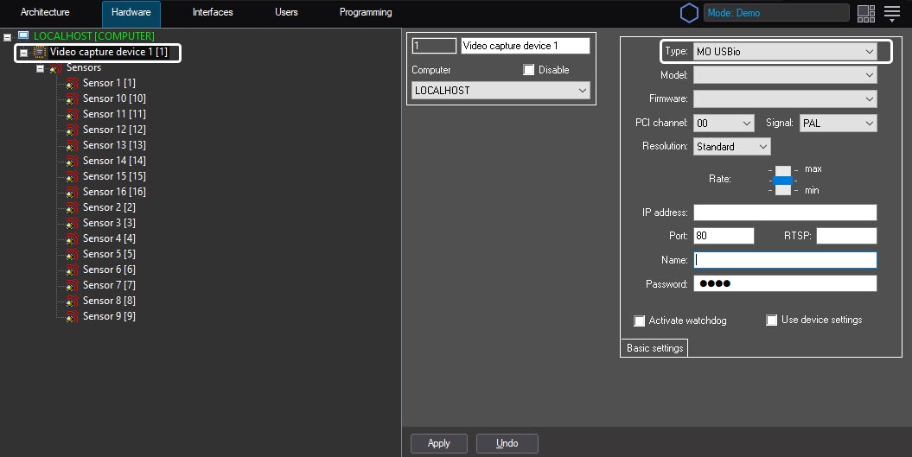Switch to the Programming tab

tap(366, 12)
